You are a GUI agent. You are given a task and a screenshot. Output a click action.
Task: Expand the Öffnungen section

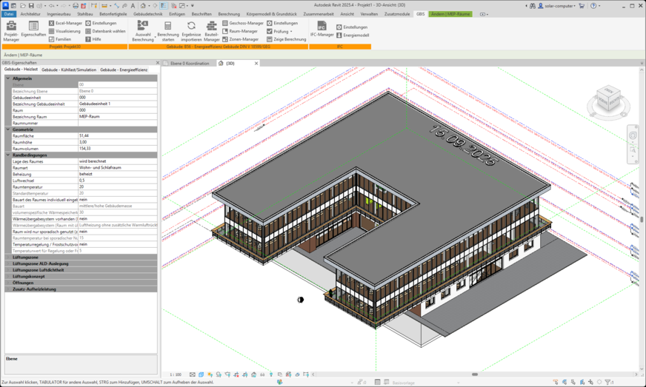[8, 283]
